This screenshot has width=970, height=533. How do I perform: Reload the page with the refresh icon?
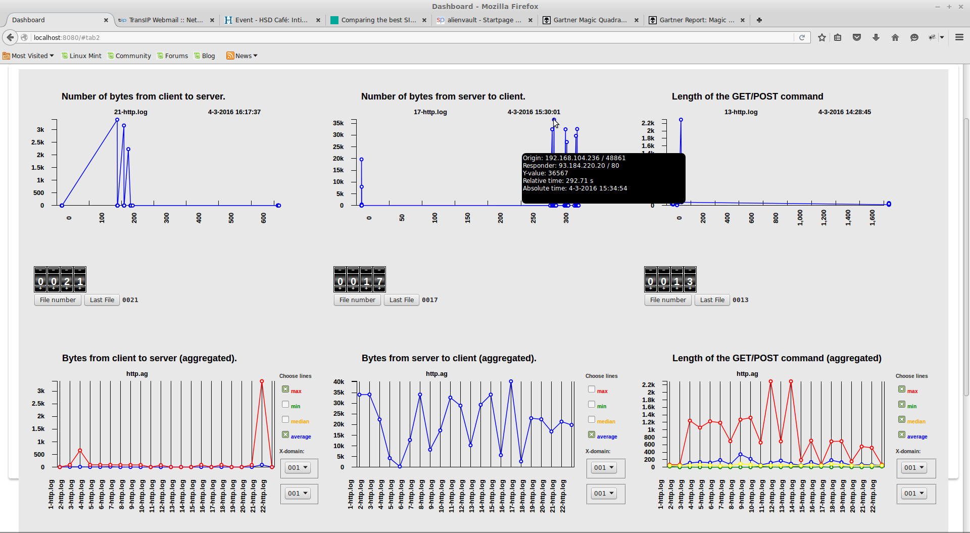802,37
